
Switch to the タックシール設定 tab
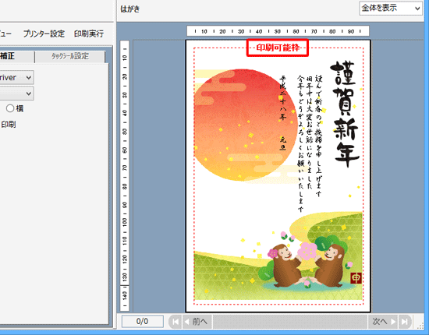pyautogui.click(x=70, y=56)
